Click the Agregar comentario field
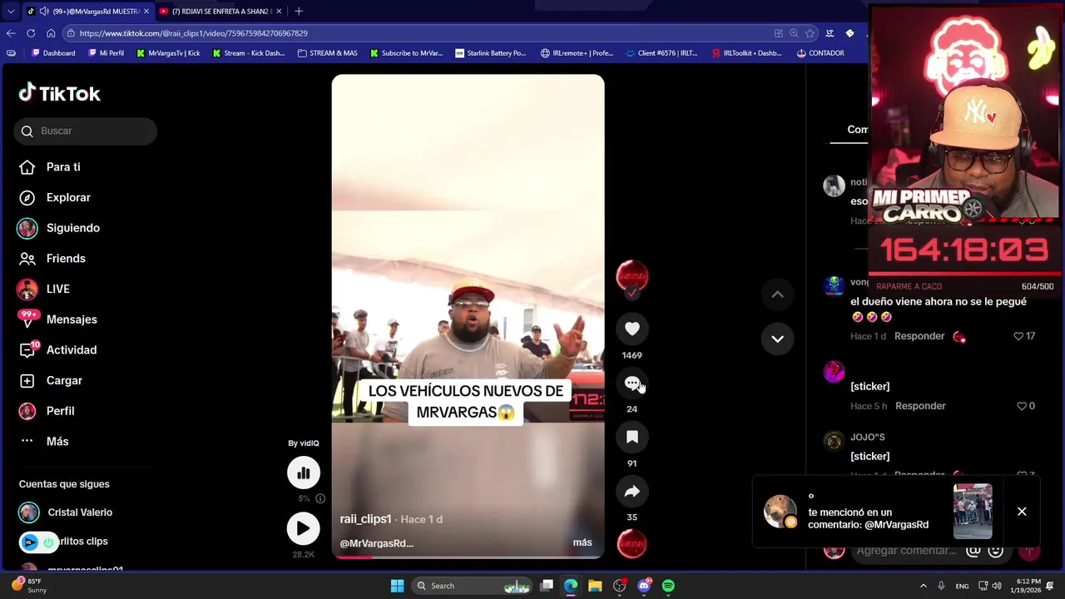 coord(906,551)
